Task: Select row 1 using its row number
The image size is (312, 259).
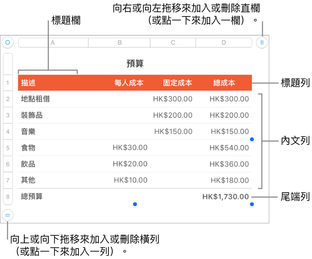Action: [8, 83]
